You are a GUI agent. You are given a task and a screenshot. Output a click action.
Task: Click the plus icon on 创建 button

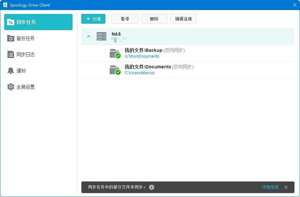(88, 19)
